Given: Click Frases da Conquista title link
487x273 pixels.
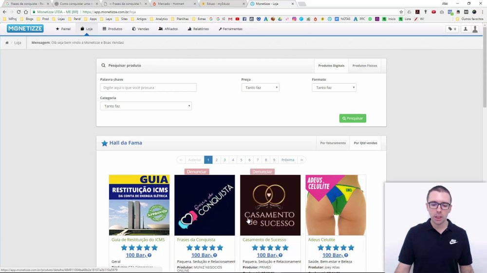Looking at the screenshot, I should 196,240.
